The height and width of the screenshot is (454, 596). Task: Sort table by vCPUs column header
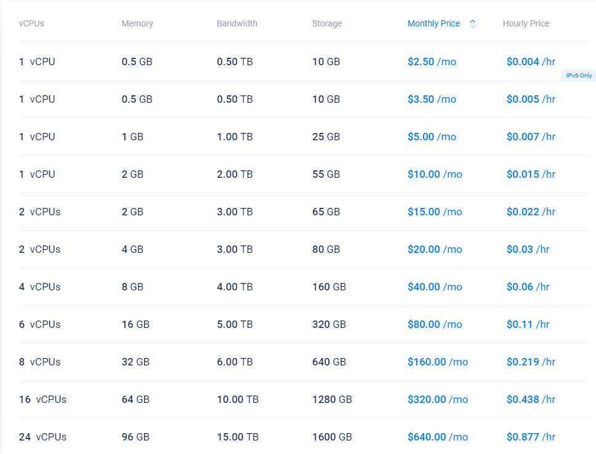point(31,24)
